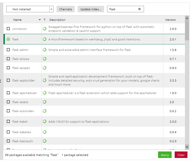The width and height of the screenshot is (192, 164).
Task: Tick the flask-allows checkbox
Action: coord(8,59)
